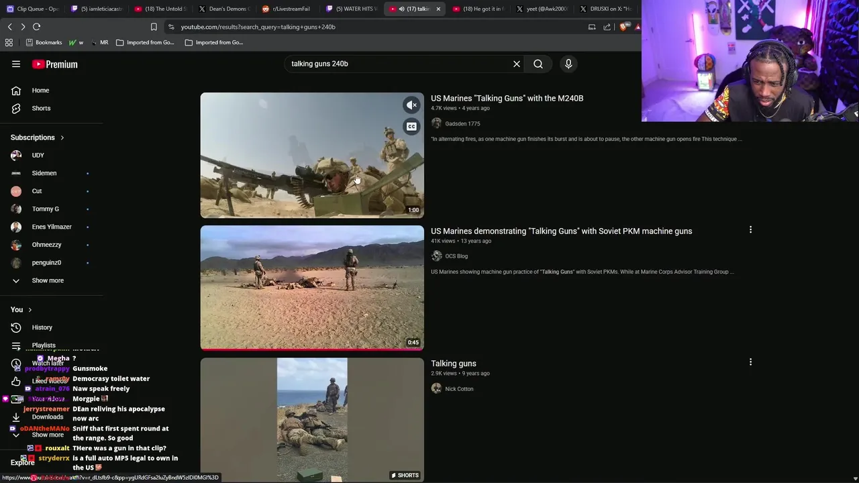Open the Bookmarks folder in the bookmarks bar
The image size is (859, 483).
pyautogui.click(x=44, y=42)
